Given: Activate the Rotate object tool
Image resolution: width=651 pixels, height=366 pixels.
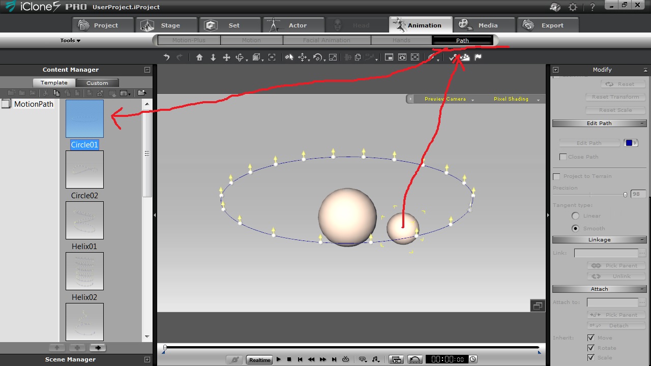Looking at the screenshot, I should point(318,57).
